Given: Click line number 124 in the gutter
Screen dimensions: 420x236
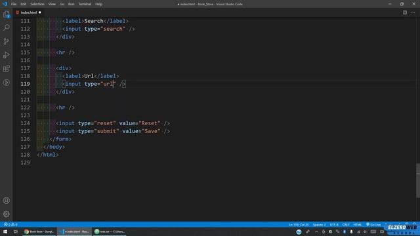Looking at the screenshot, I should pyautogui.click(x=25, y=123).
